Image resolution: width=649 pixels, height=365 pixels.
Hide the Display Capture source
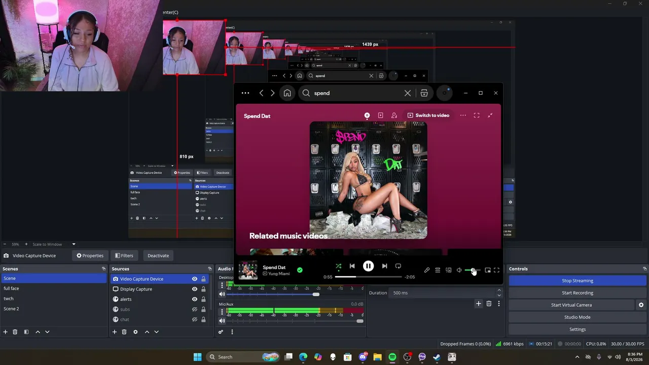pyautogui.click(x=195, y=289)
